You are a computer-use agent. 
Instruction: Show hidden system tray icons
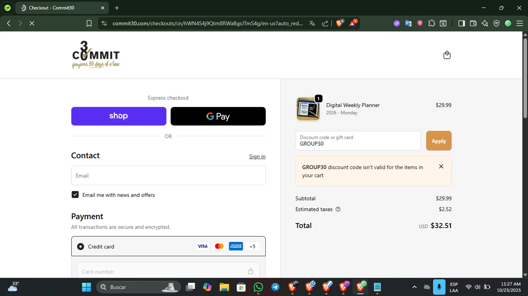(x=414, y=287)
